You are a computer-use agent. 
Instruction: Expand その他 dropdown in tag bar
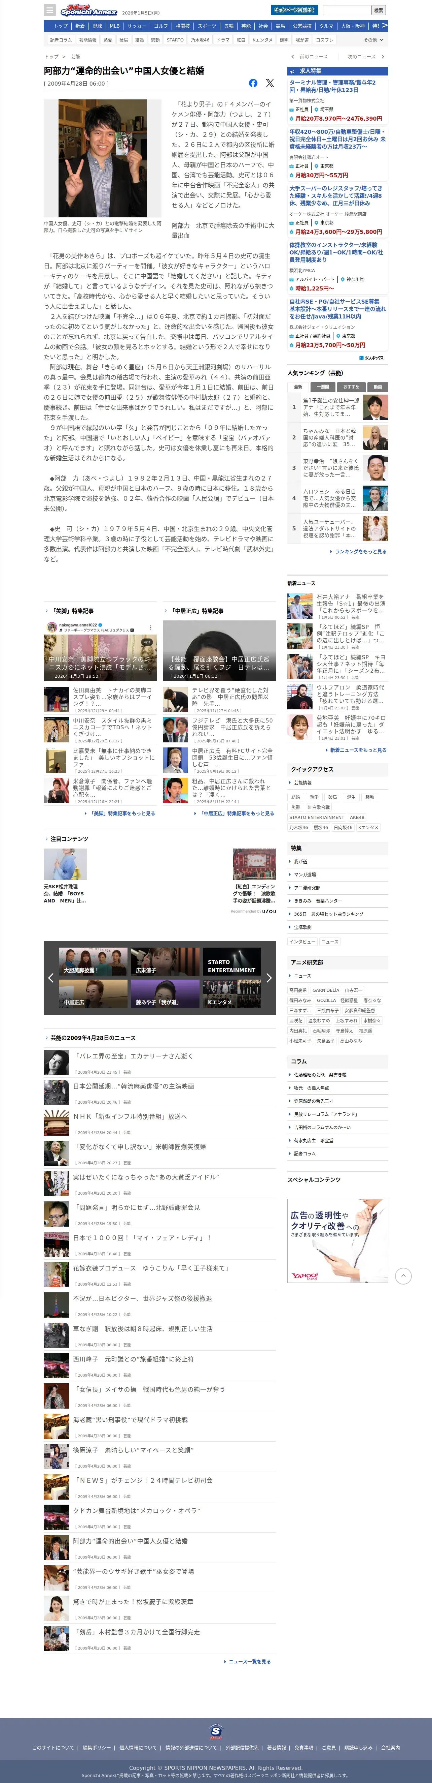coord(373,40)
